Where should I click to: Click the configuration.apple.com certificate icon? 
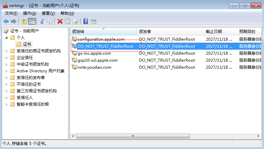click(x=74, y=39)
